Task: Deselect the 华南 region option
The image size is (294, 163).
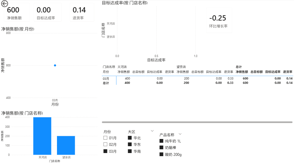Action: tap(130, 151)
